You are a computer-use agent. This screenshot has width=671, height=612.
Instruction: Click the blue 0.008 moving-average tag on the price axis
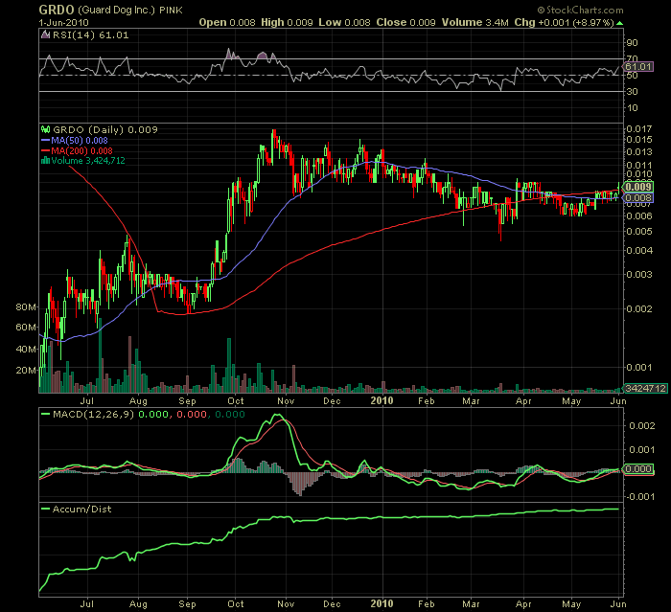tap(638, 197)
